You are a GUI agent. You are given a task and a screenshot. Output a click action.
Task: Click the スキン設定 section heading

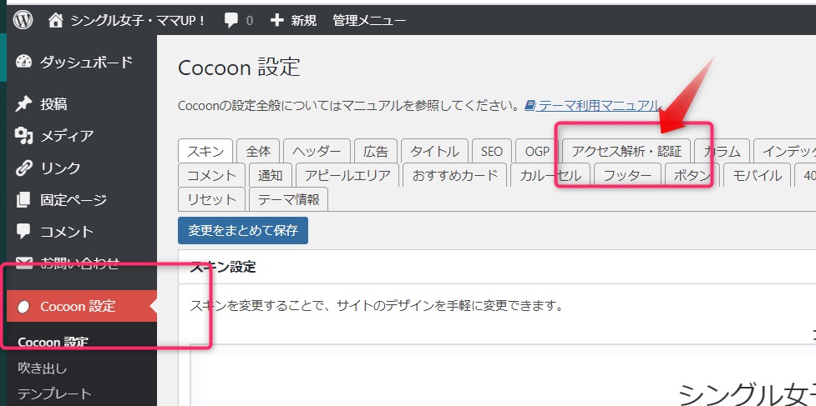pyautogui.click(x=223, y=268)
